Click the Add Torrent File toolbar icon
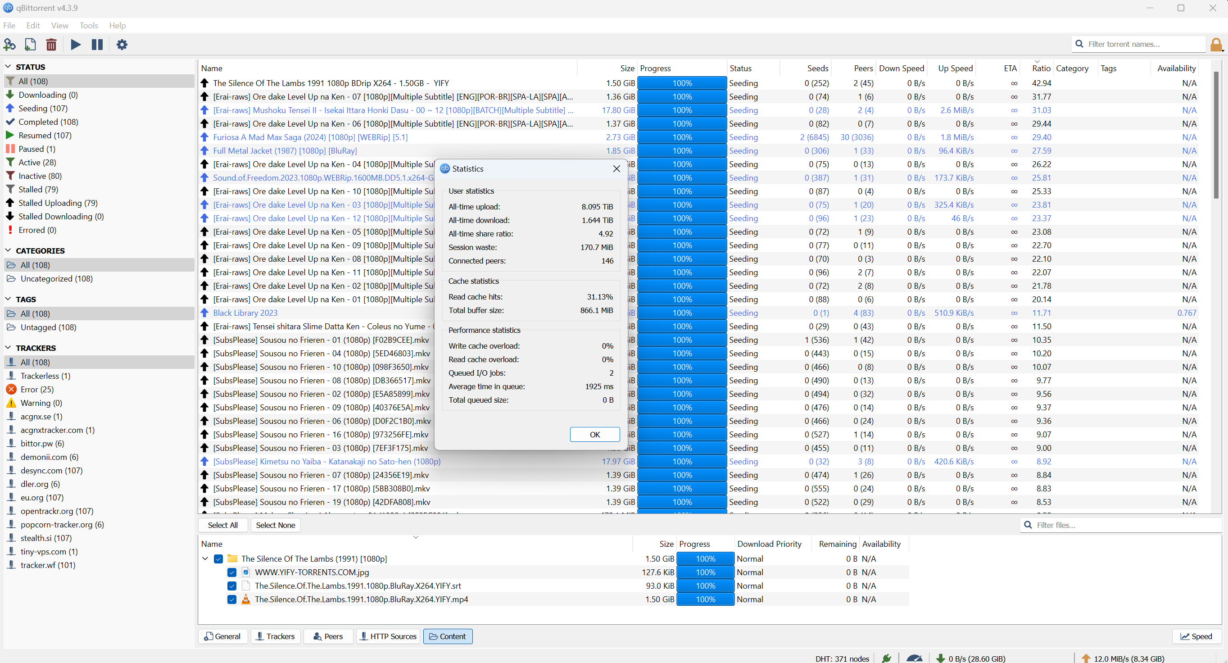1228x663 pixels. (x=30, y=44)
